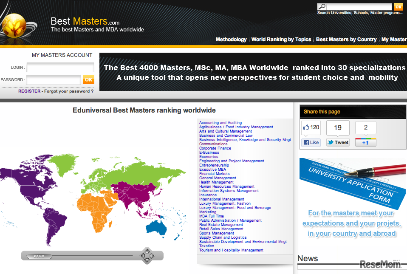
Task: Click the Google +1 button
Action: 365,142
